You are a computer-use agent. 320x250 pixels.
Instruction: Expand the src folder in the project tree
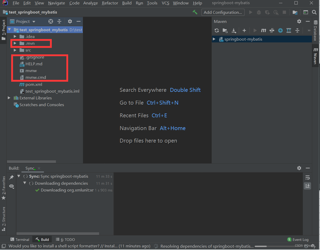click(15, 50)
